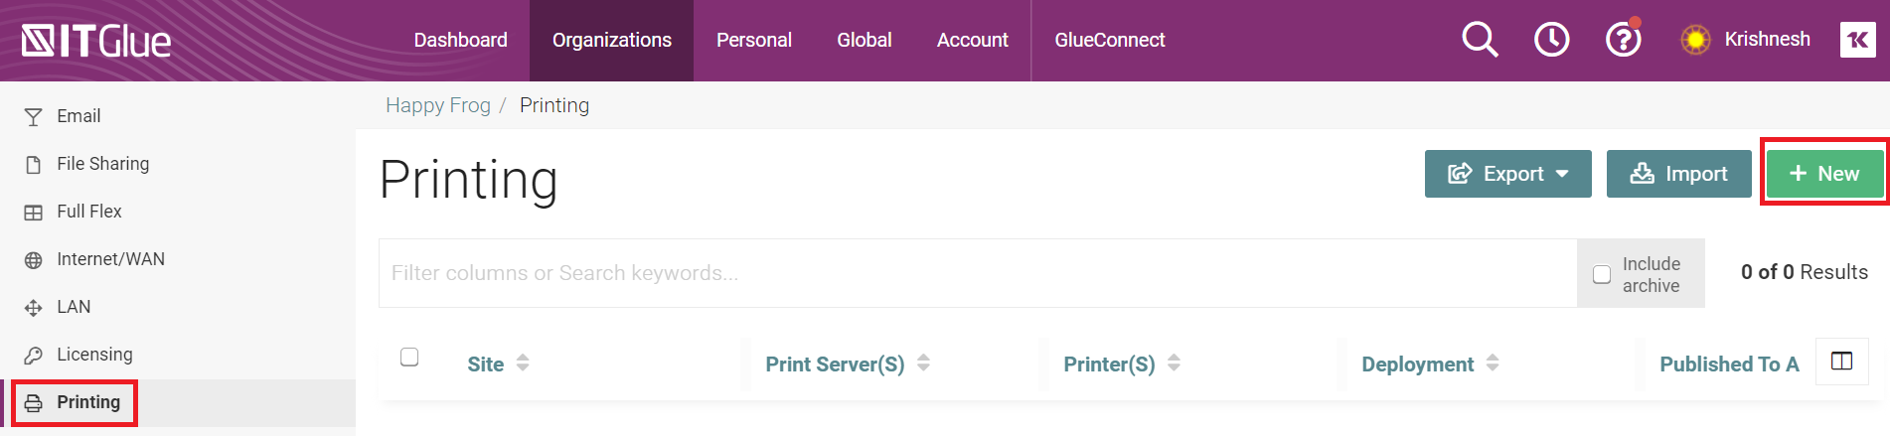1890x436 pixels.
Task: Follow the Happy Frog breadcrumb link
Action: (438, 105)
